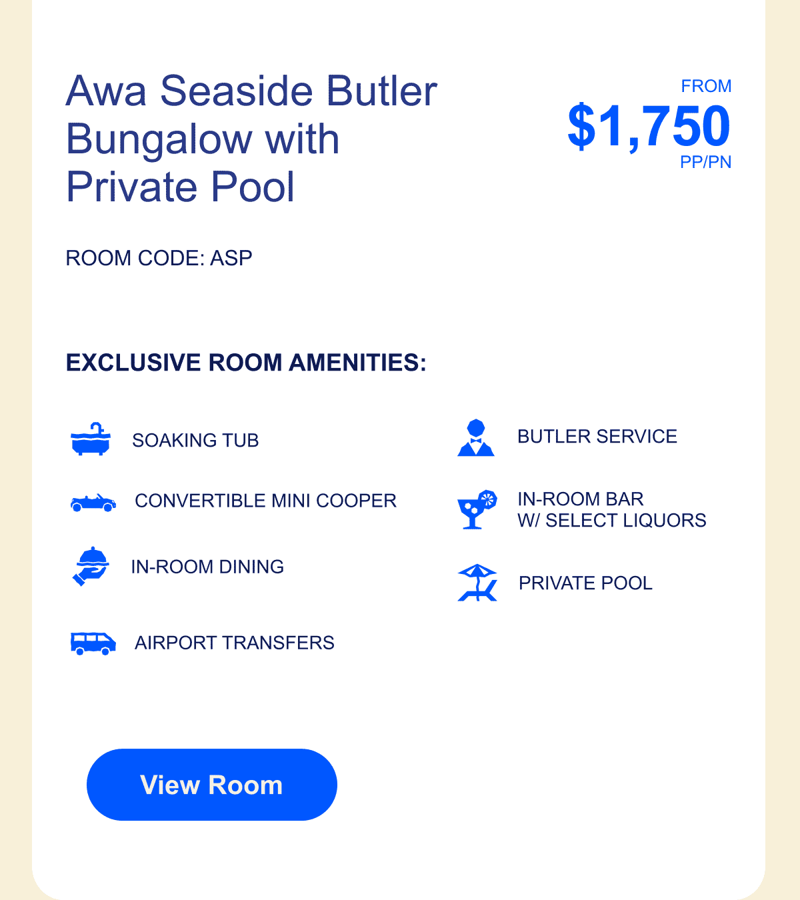Click the butler service icon
The height and width of the screenshot is (900, 800).
[x=476, y=437]
